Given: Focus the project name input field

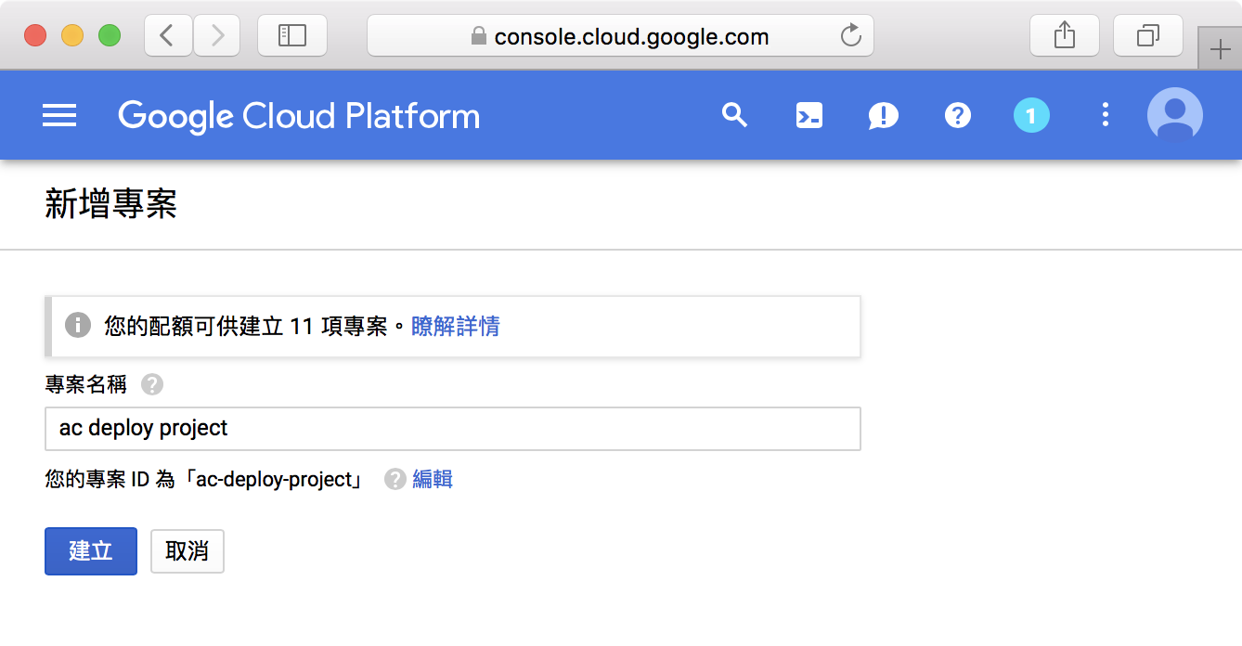Looking at the screenshot, I should (453, 429).
